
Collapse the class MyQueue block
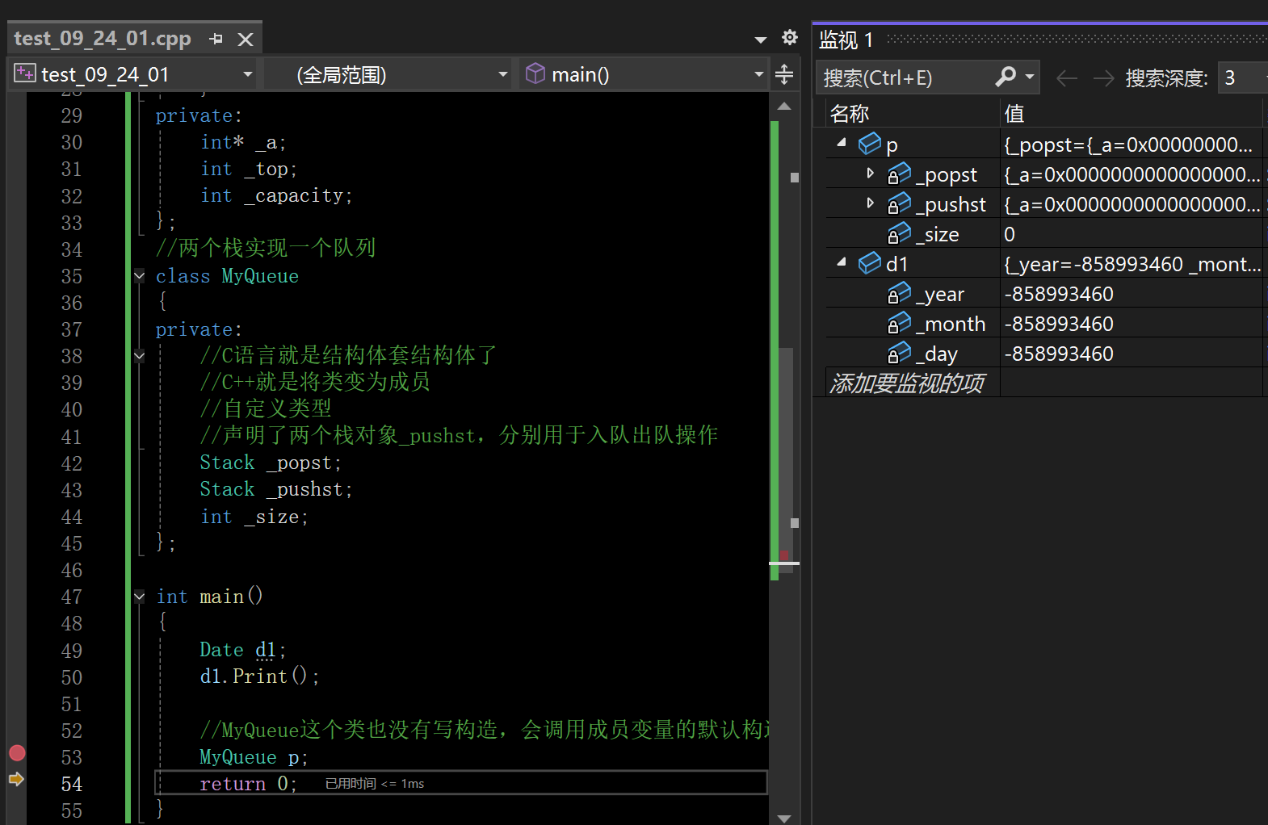(x=139, y=275)
